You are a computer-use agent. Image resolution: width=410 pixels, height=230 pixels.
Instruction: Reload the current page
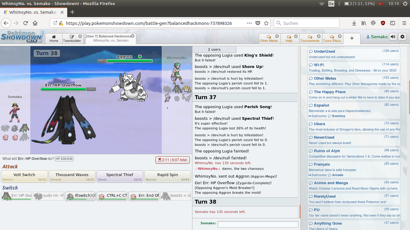26,23
